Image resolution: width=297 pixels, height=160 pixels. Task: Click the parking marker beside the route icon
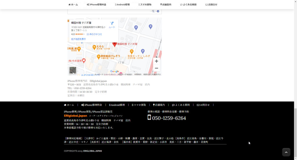pyautogui.click(x=136, y=28)
